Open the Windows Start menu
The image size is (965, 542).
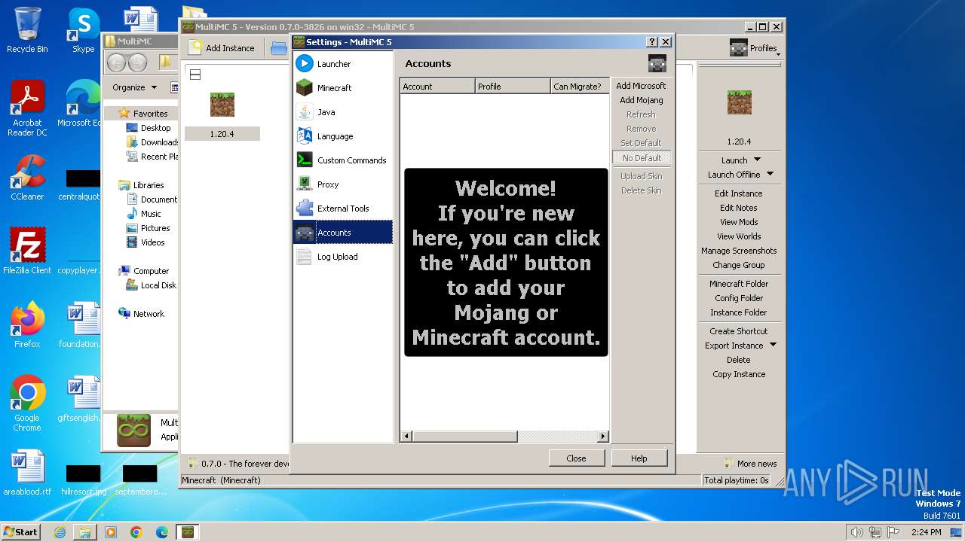point(20,531)
